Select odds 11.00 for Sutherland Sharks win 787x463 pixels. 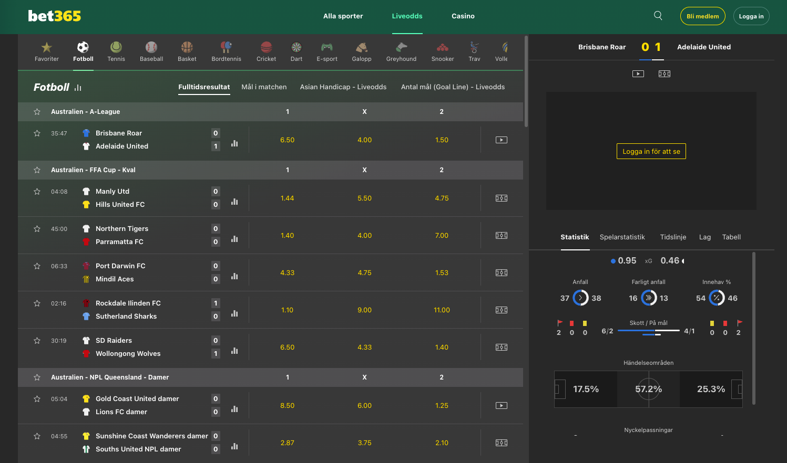tap(442, 310)
